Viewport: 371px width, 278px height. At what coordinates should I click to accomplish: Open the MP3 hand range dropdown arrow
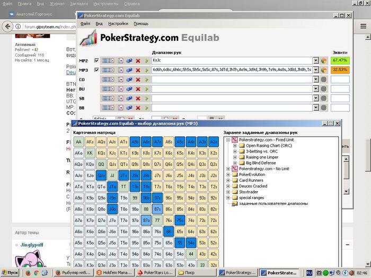316,70
